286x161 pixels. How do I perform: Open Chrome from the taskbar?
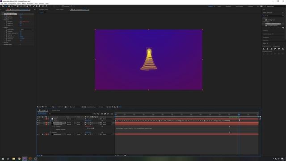[x=19, y=159]
